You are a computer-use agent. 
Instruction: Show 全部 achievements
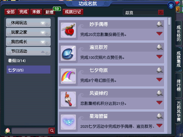pos(11,12)
